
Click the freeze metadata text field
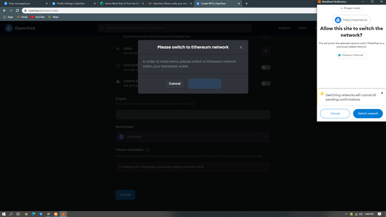pos(193,167)
